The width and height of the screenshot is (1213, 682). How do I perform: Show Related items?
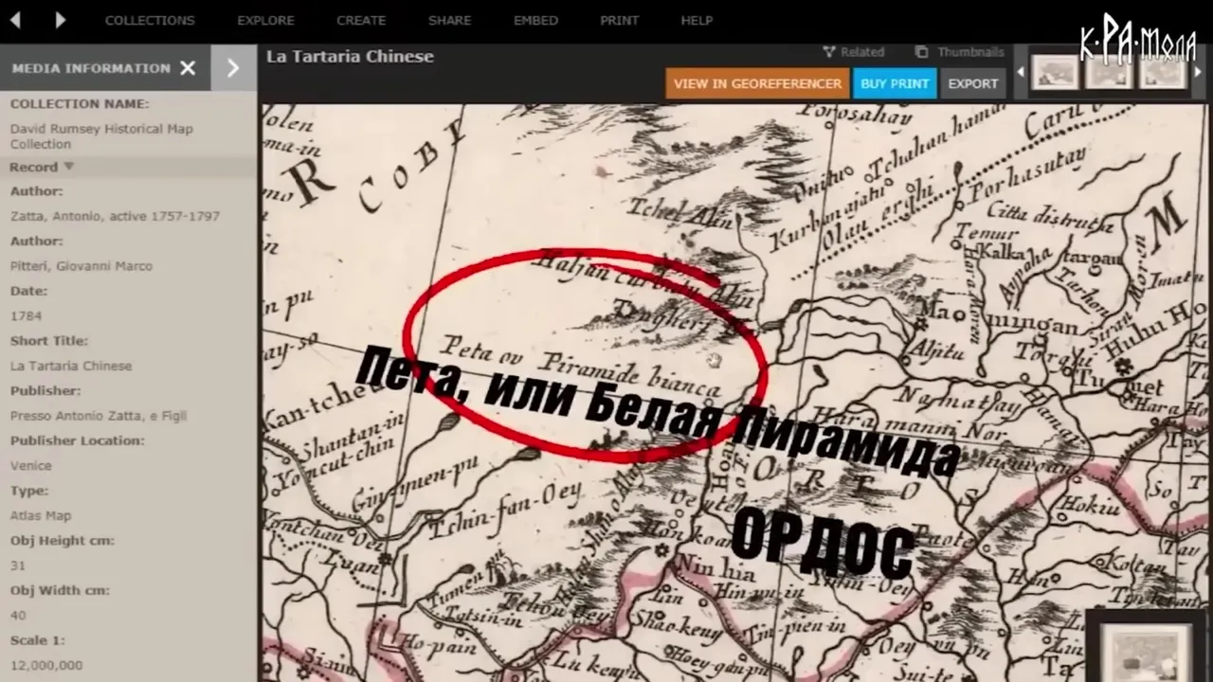point(861,52)
